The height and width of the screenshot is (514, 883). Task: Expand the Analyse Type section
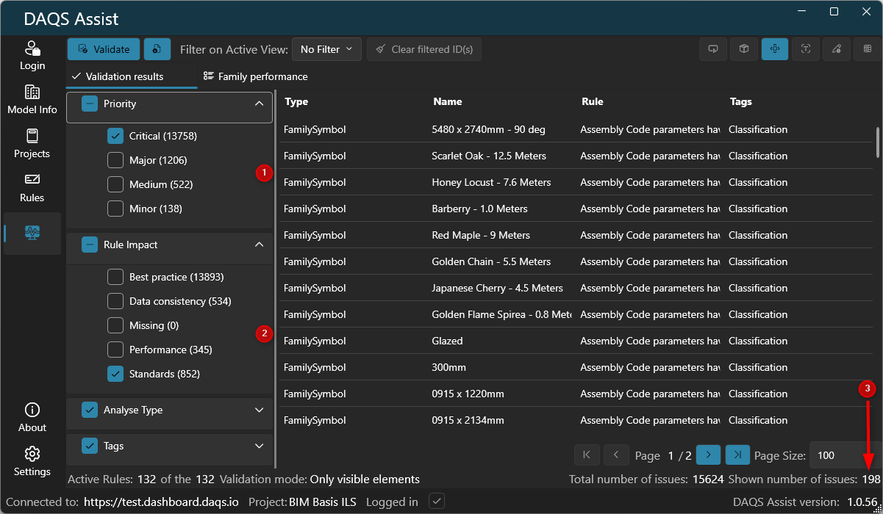[259, 410]
